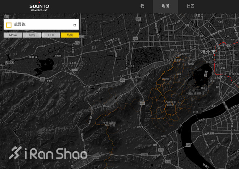Click the 龙坞镇 town label

click(x=140, y=127)
